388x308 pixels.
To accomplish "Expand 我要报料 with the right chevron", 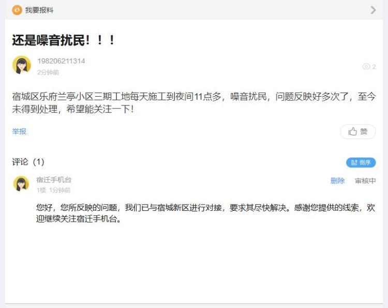I will point(373,10).
